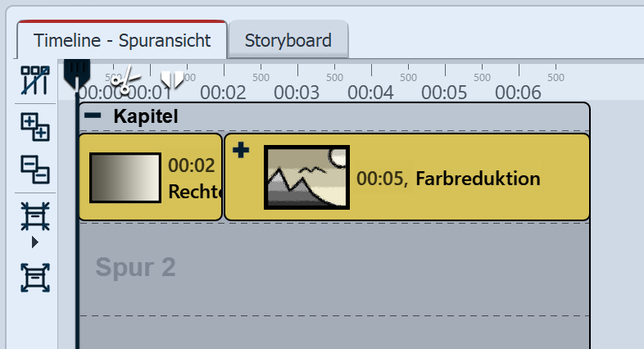
Task: Click the scissors cut icon on ruler
Action: click(123, 80)
